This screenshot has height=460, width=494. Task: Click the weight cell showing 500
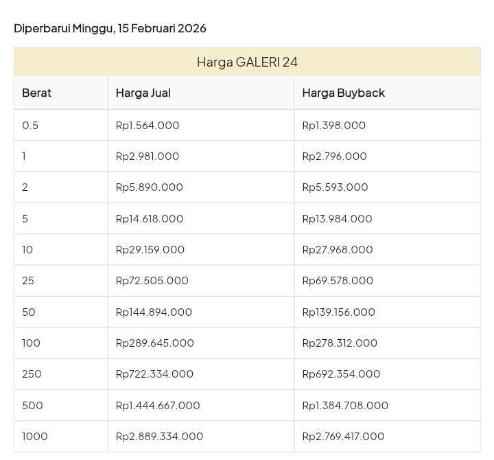(x=32, y=405)
